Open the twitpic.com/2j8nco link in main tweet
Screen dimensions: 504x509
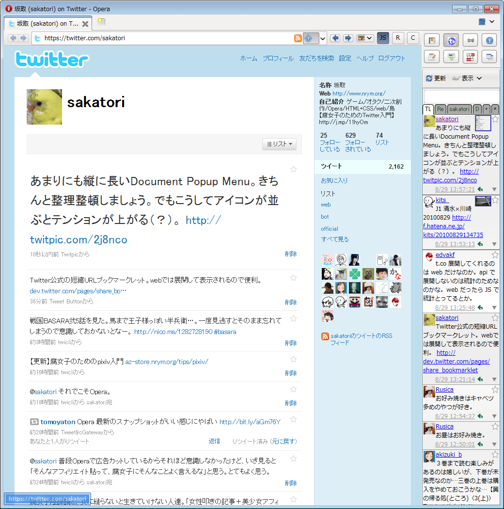pos(79,240)
